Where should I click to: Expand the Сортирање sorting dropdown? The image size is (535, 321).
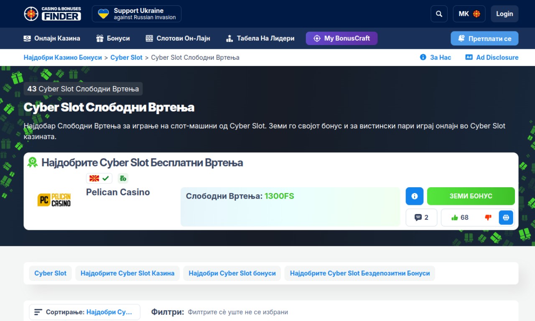tap(84, 312)
